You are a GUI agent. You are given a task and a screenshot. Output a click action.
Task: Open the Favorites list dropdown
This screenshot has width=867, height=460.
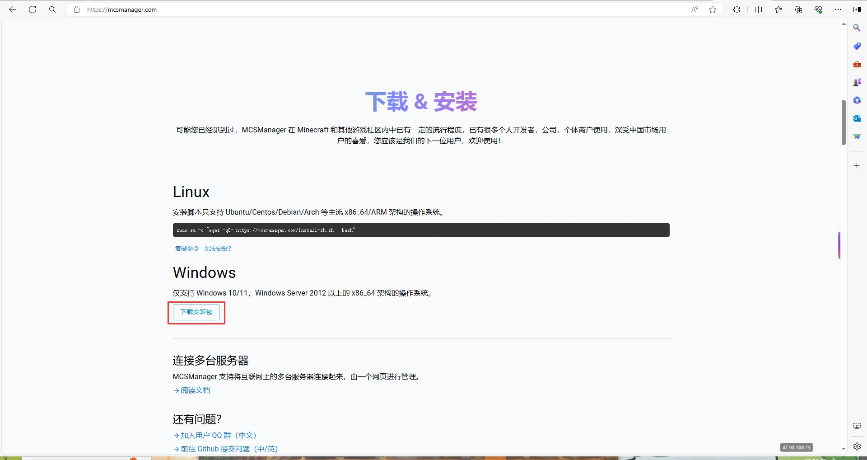coord(778,9)
